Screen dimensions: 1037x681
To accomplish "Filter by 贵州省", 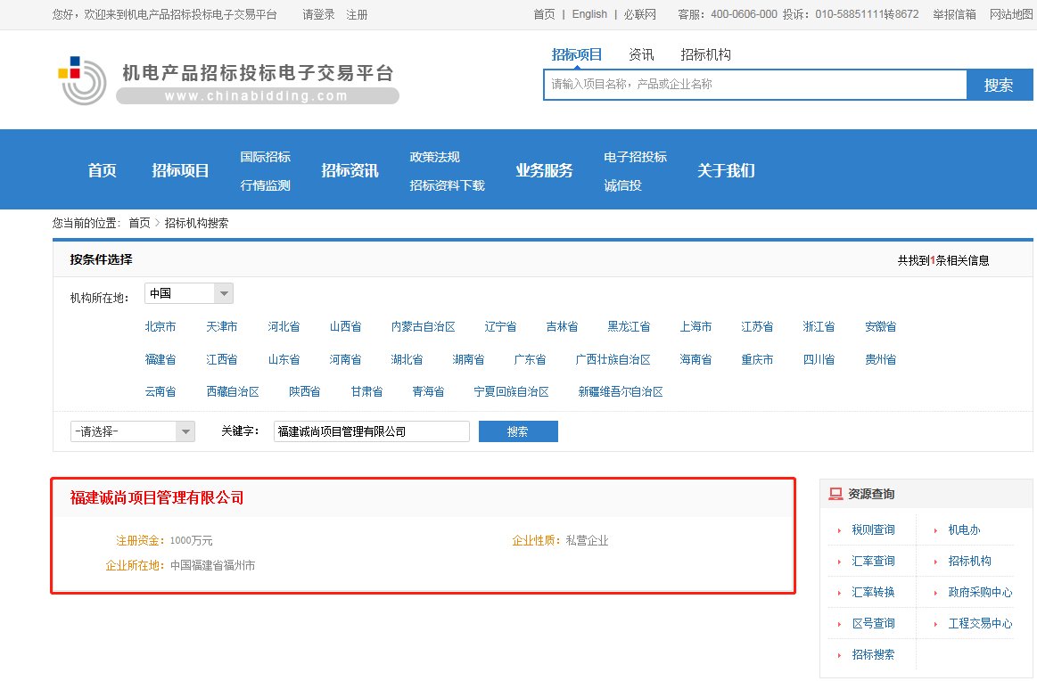I will tap(881, 360).
